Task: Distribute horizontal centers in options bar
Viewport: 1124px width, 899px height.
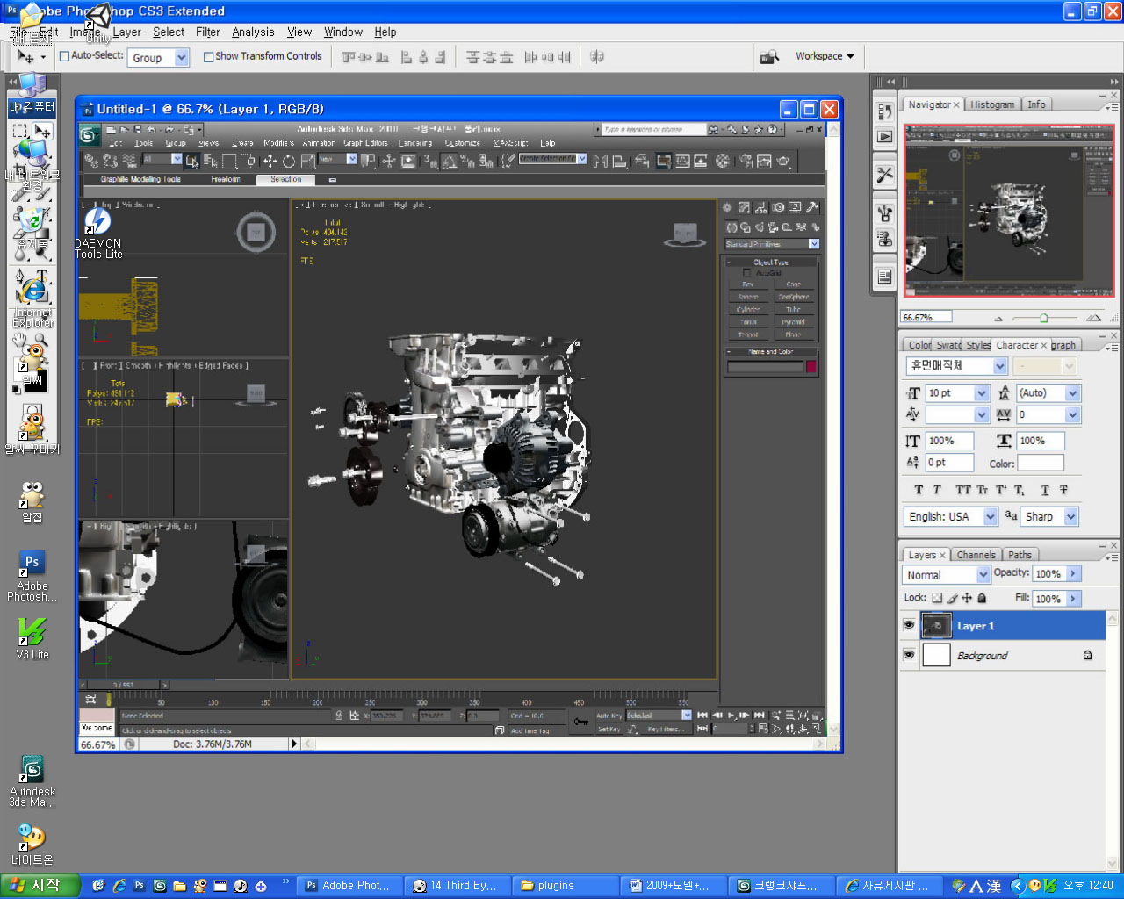Action: pyautogui.click(x=548, y=57)
